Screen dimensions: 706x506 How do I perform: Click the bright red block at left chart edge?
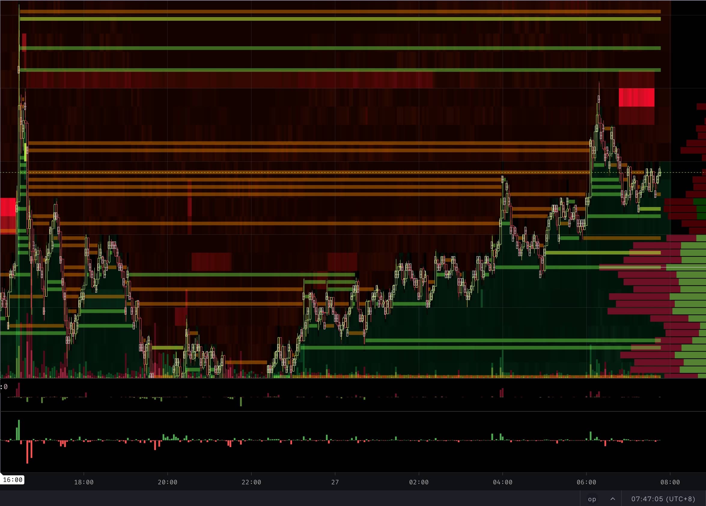click(8, 207)
